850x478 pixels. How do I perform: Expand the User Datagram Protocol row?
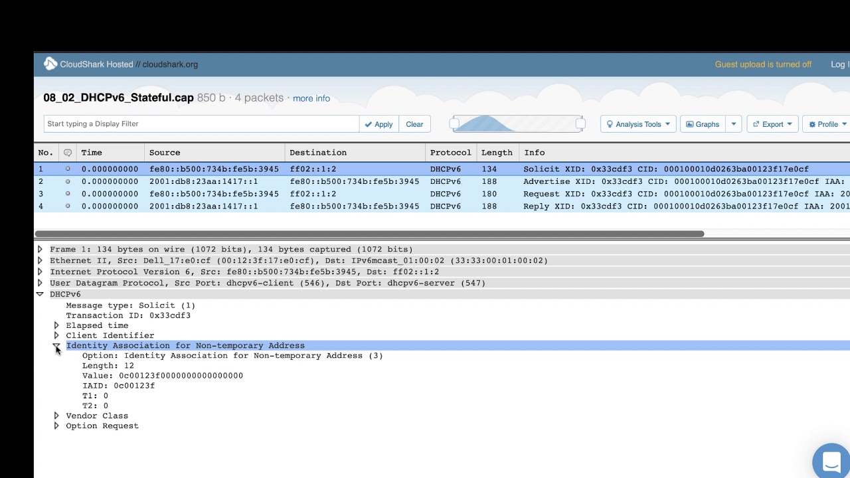(x=40, y=283)
